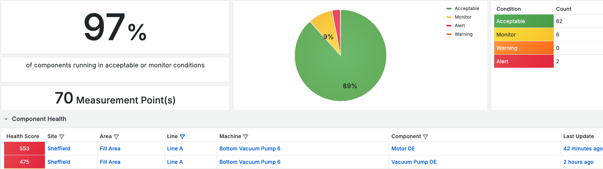Click the red 553 health score cell
This screenshot has width=603, height=169.
point(24,149)
